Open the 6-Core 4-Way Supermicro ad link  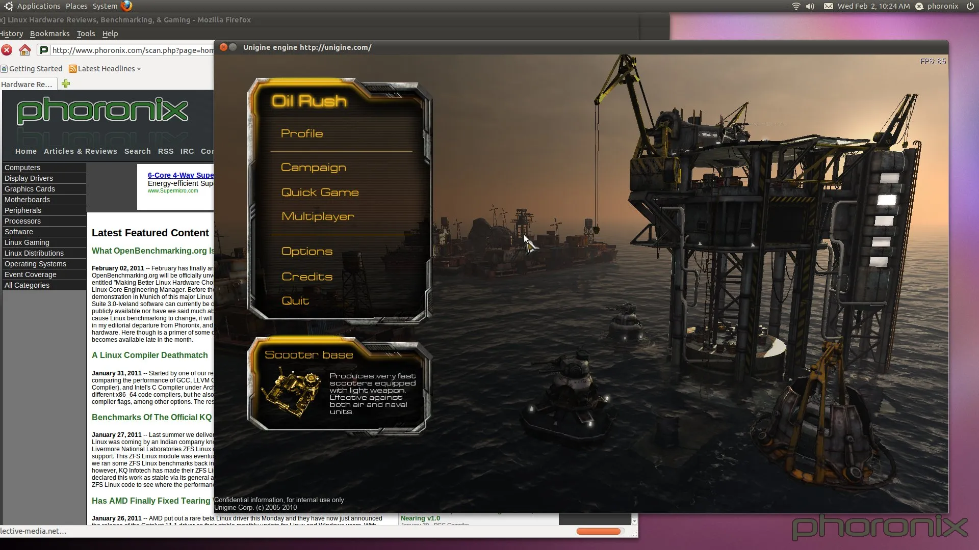181,175
